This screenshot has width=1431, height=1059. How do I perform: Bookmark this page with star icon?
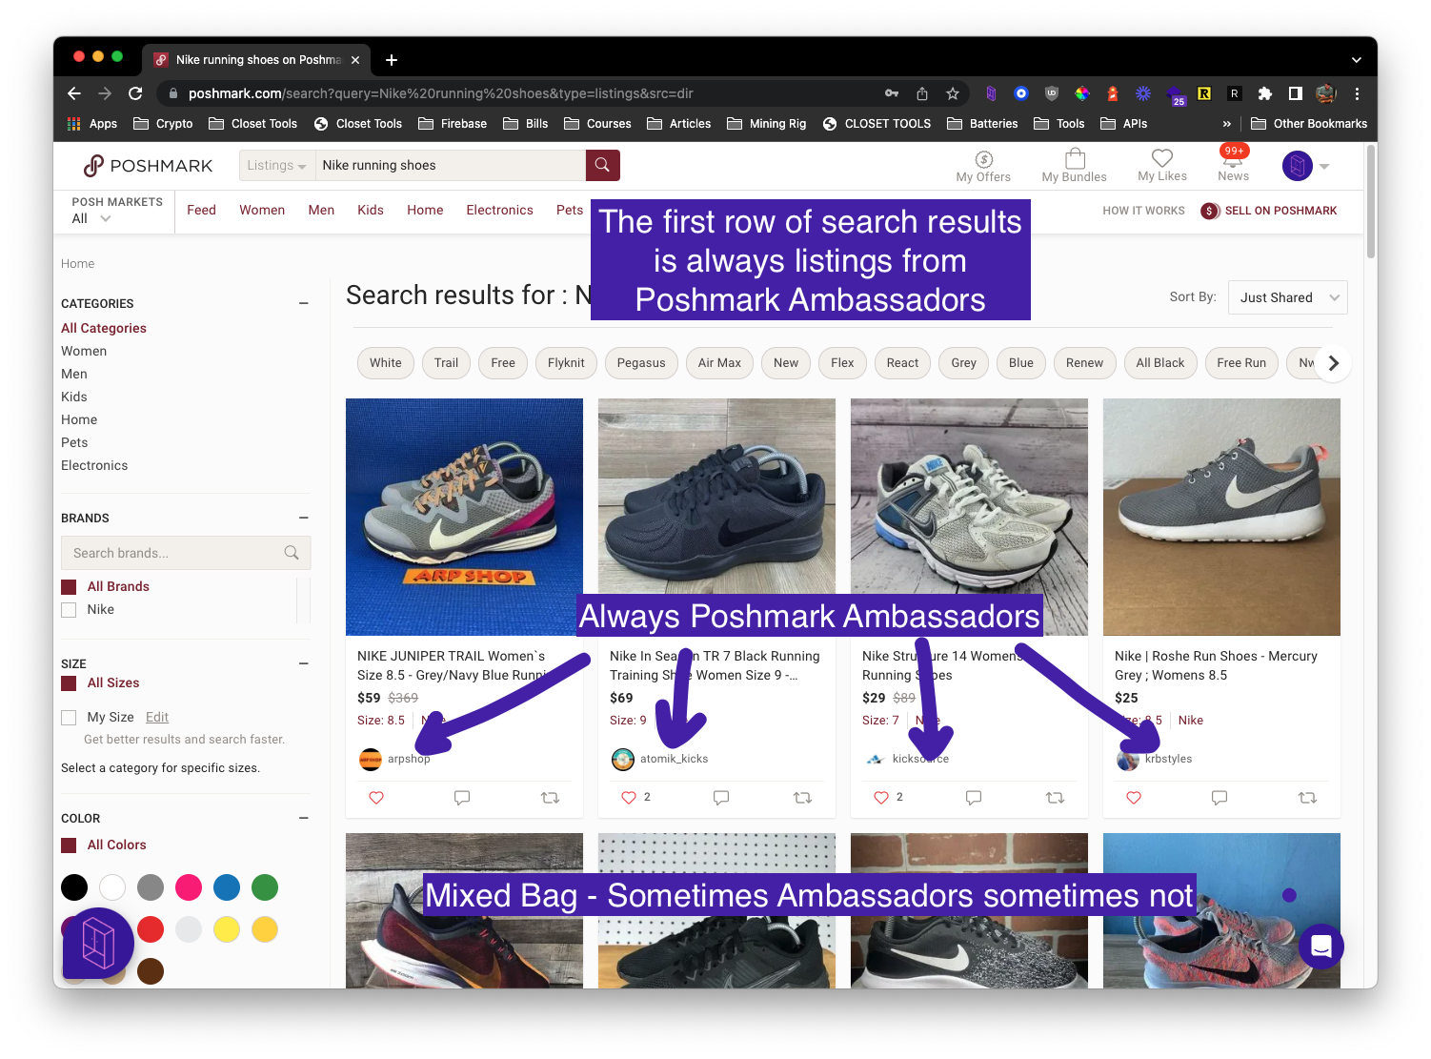(x=953, y=93)
